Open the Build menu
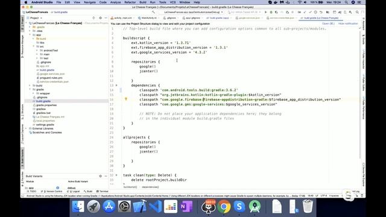Viewport: 386px width, 217px height. click(143, 2)
